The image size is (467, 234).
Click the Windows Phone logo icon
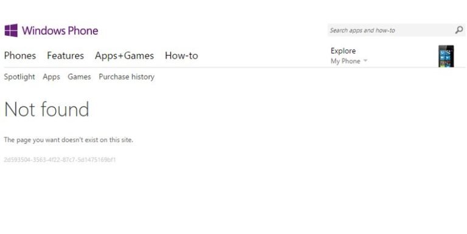coord(11,30)
